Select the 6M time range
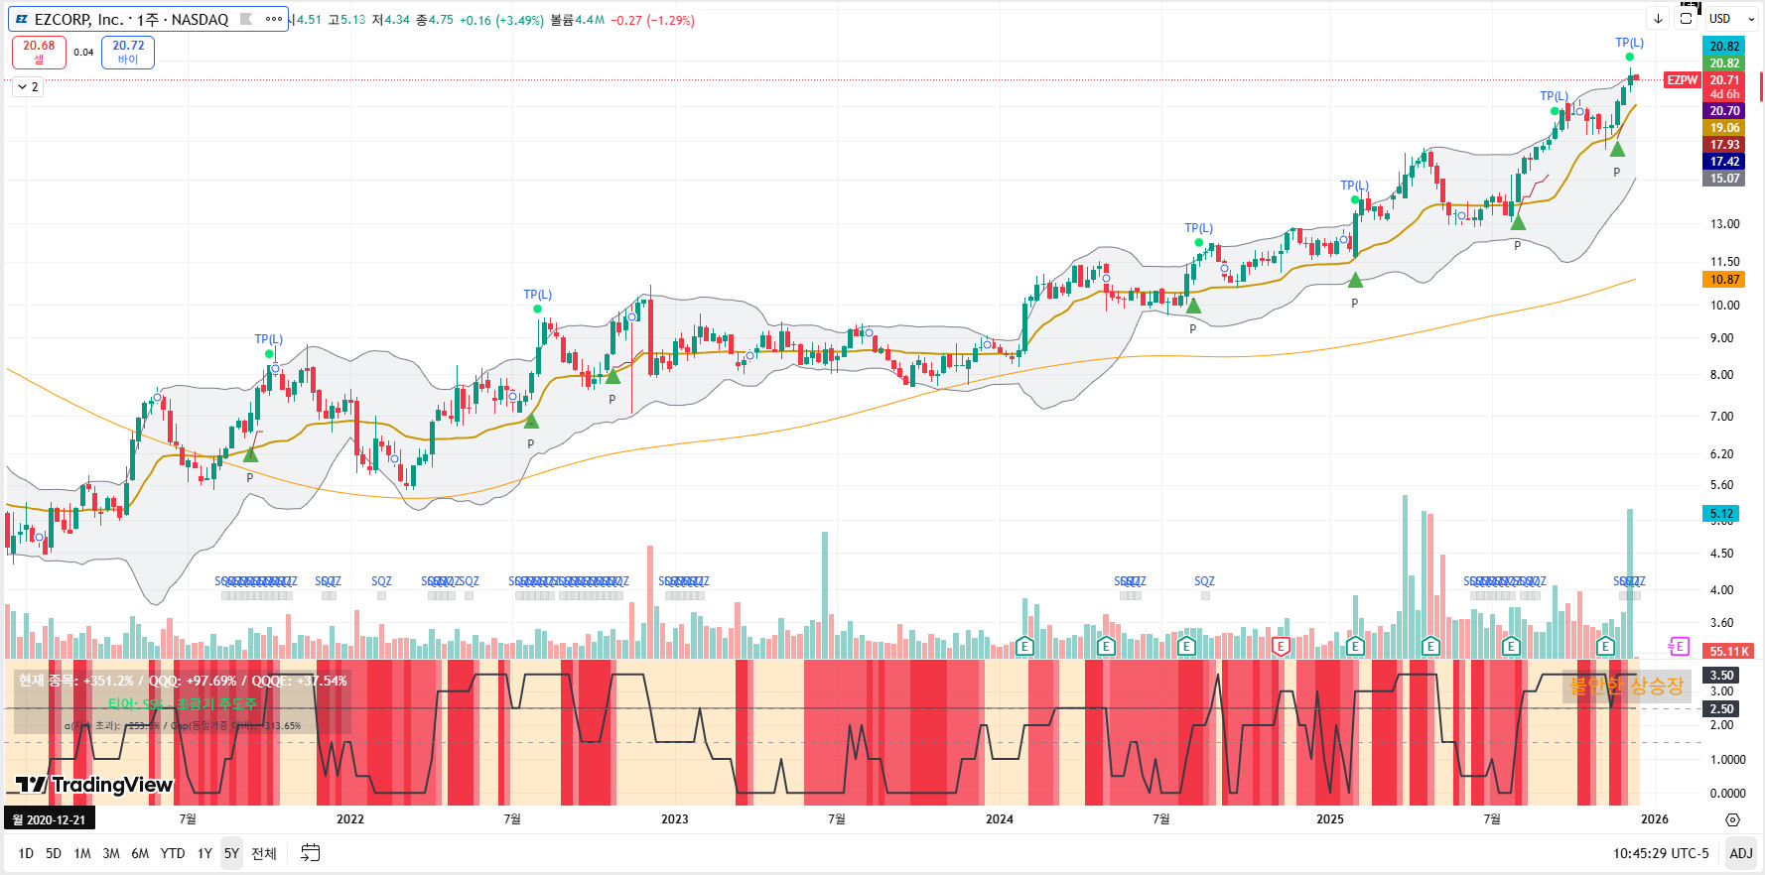 tap(140, 853)
